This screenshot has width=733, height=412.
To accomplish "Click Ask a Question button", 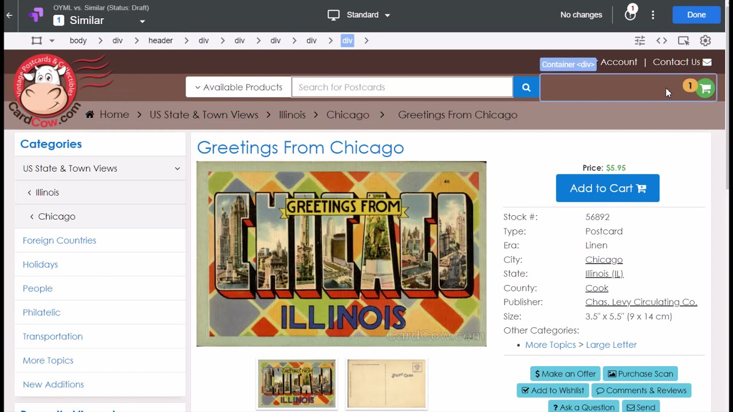I will (584, 407).
